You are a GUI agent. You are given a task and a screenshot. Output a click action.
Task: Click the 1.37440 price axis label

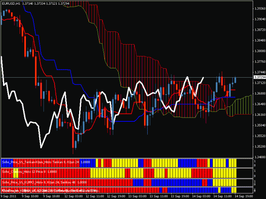tap(260, 72)
